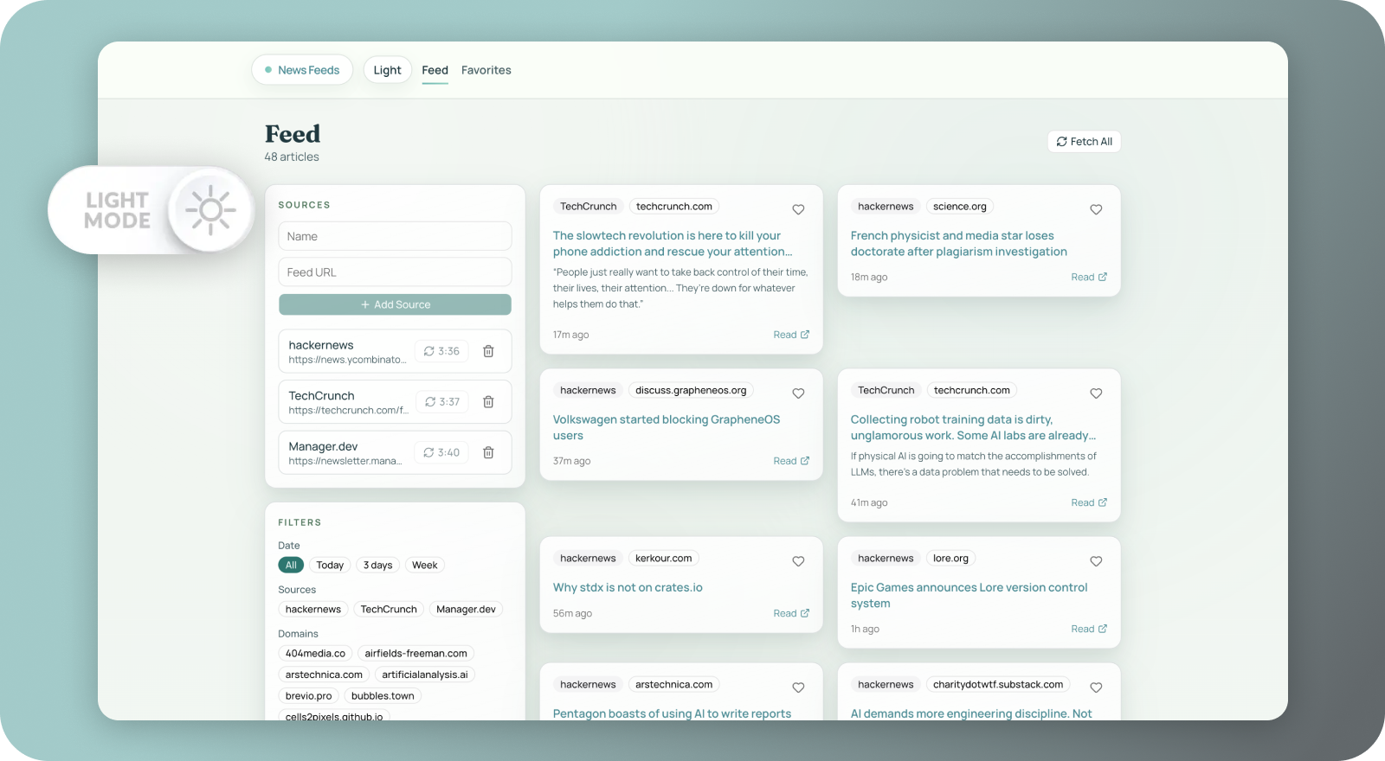The image size is (1385, 761).
Task: Select the Today date filter
Action: (x=330, y=565)
